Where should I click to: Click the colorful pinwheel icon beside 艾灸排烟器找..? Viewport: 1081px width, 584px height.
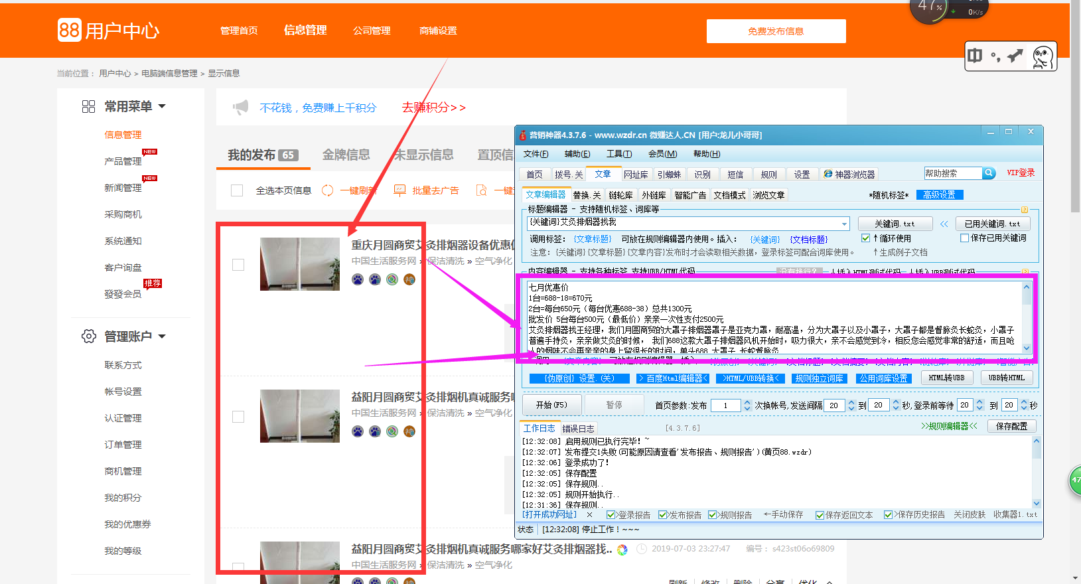pyautogui.click(x=622, y=549)
